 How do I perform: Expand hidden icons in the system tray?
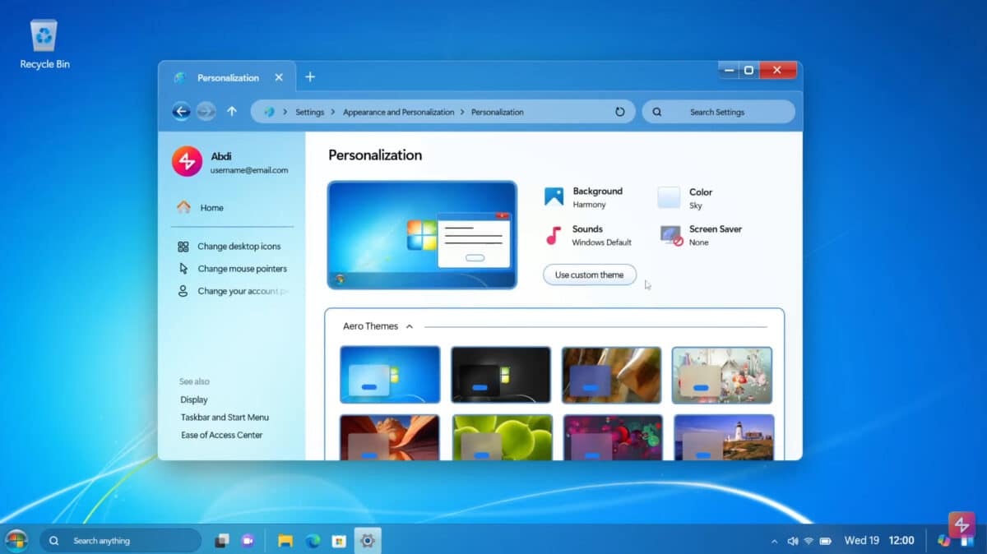(x=774, y=540)
